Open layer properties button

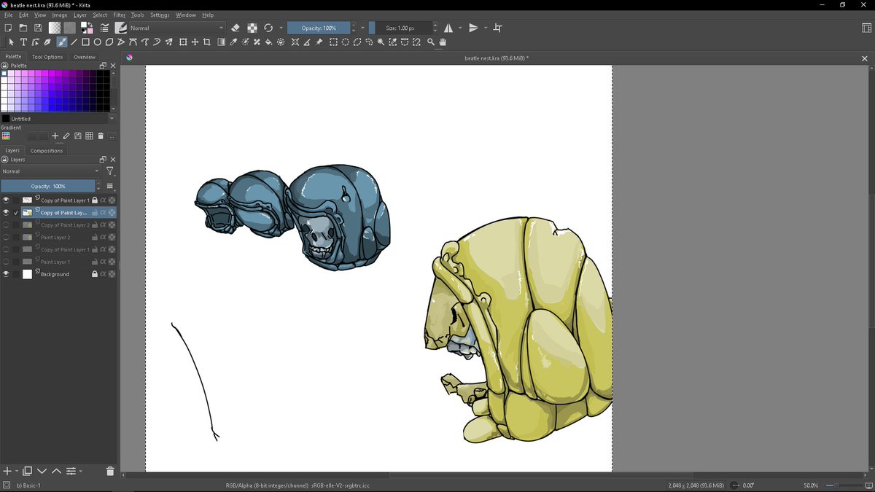point(71,472)
